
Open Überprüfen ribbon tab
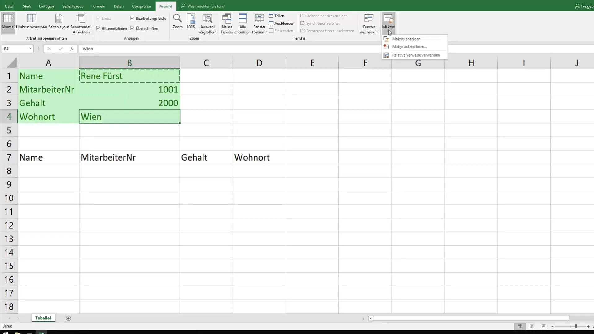pos(142,6)
